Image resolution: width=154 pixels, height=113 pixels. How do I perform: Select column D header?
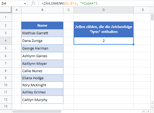point(103,10)
